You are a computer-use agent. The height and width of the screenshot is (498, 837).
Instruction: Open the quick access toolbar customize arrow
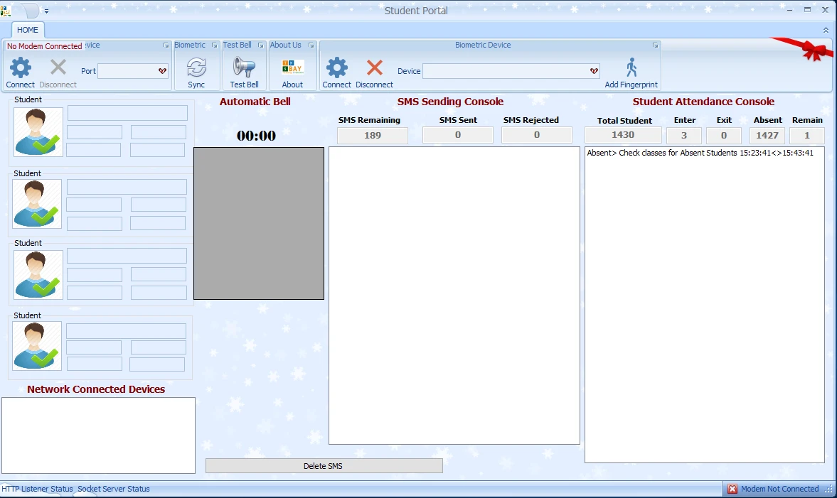pyautogui.click(x=47, y=11)
